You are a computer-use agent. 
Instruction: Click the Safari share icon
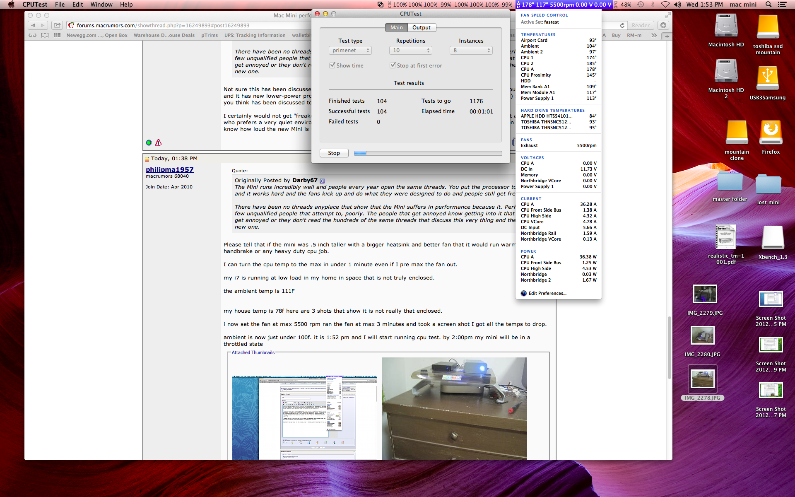(x=58, y=25)
